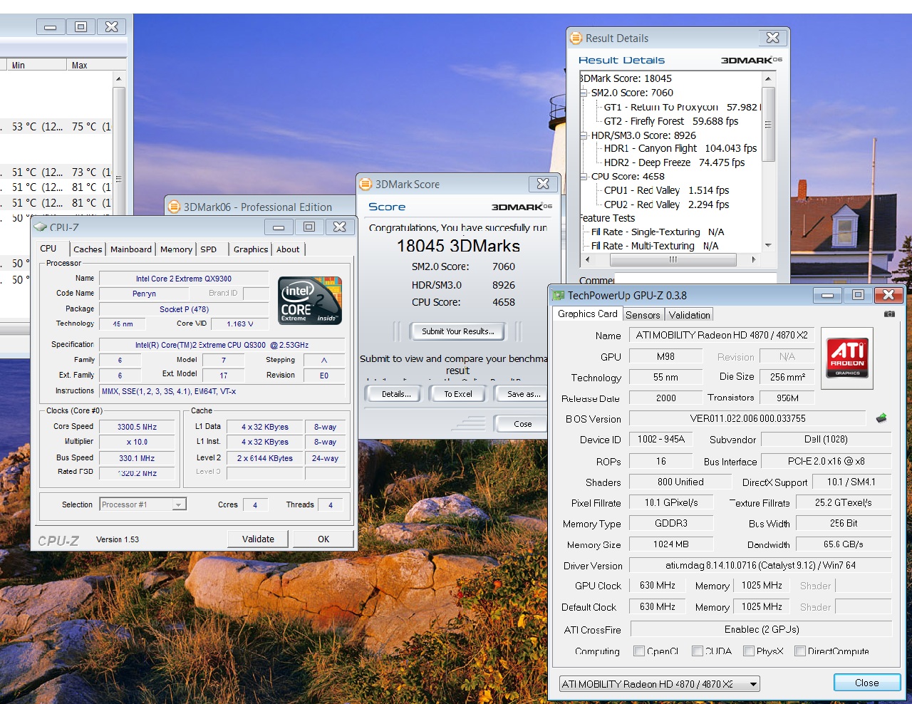Click the BIOS save chip icon in GPU-Z
Viewport: 912px width, 704px height.
[x=881, y=418]
